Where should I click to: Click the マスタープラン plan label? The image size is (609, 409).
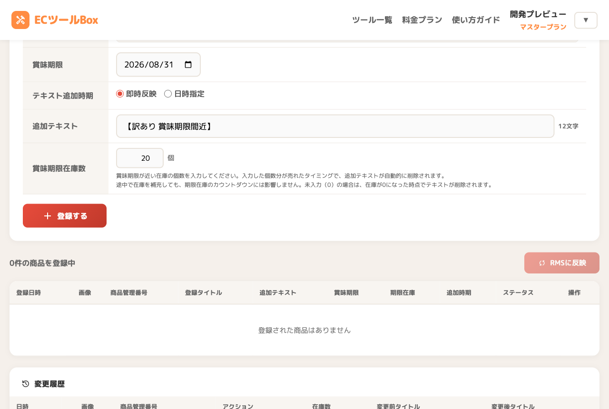pos(543,27)
